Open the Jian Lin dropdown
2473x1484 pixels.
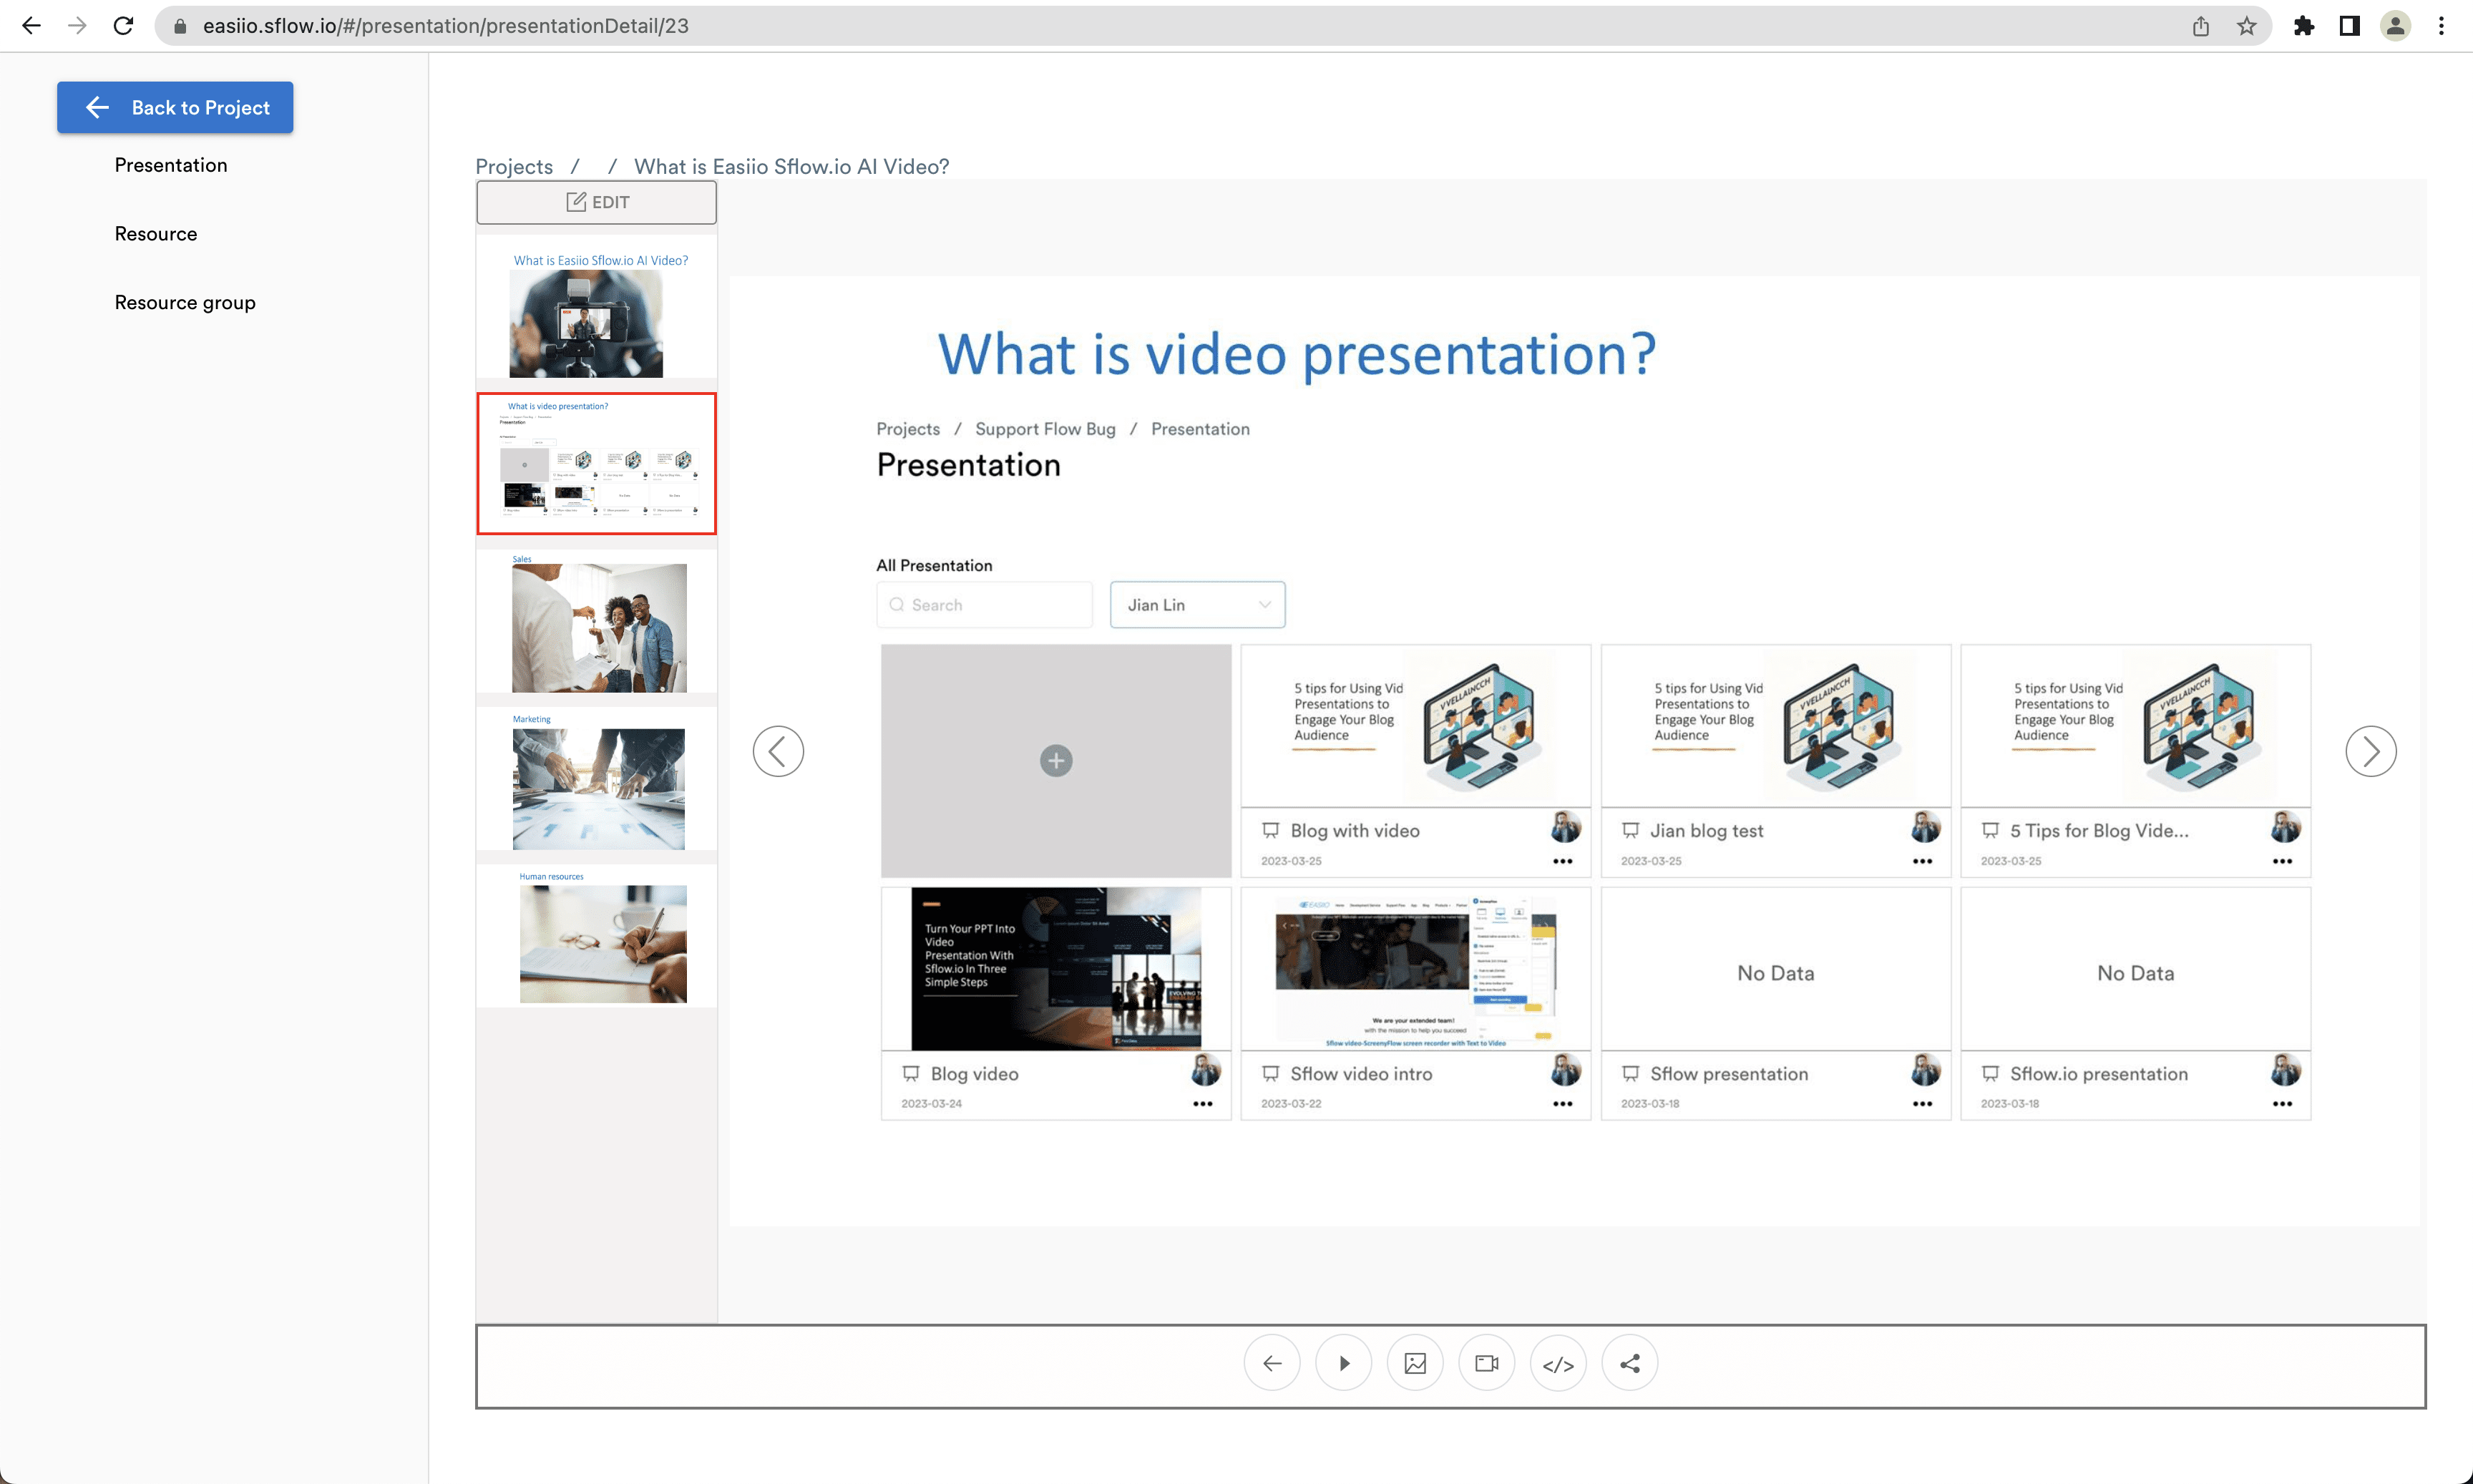(1197, 605)
